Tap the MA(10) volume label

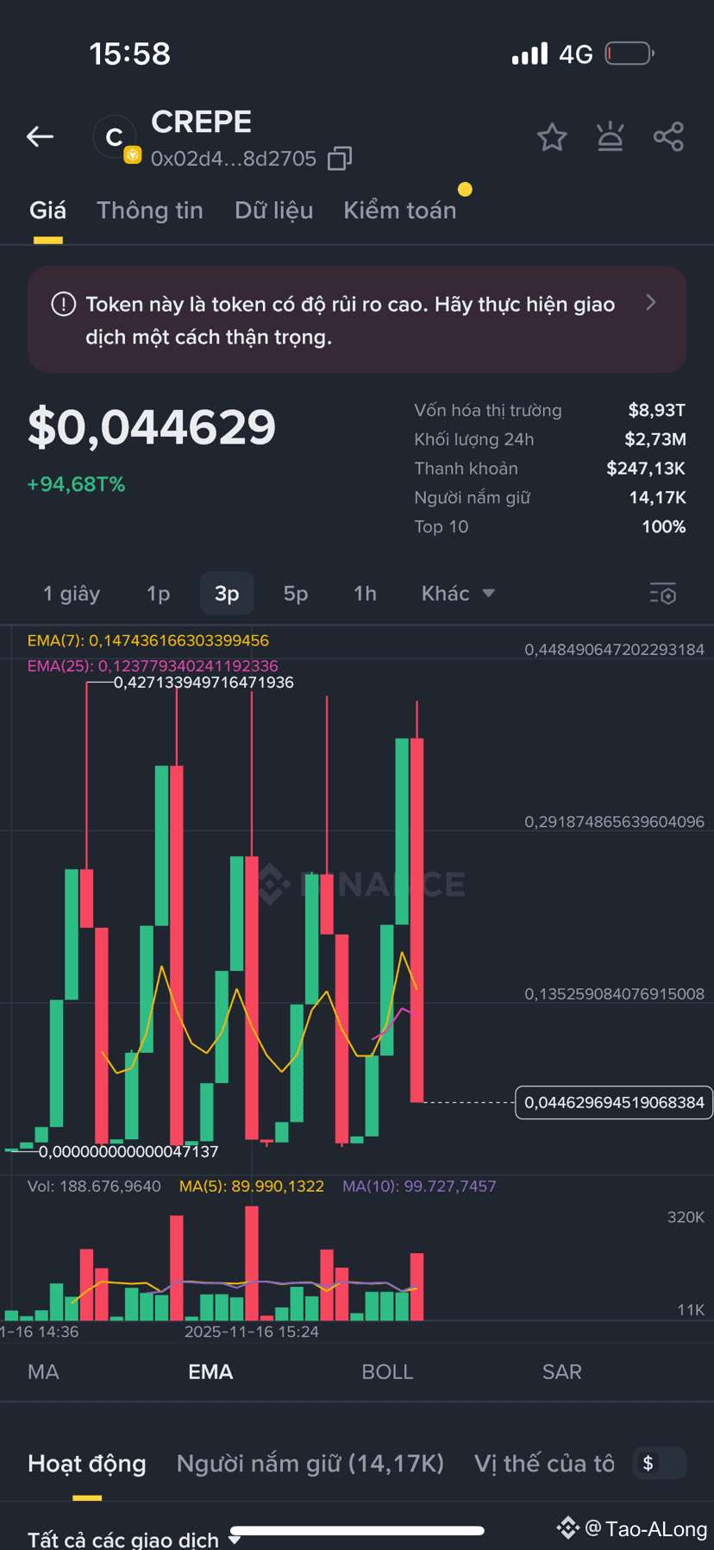[x=419, y=1187]
